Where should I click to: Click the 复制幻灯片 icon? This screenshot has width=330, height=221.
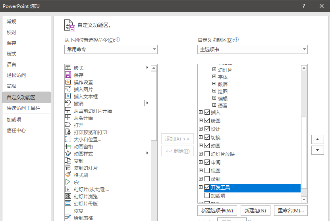pyautogui.click(x=68, y=167)
